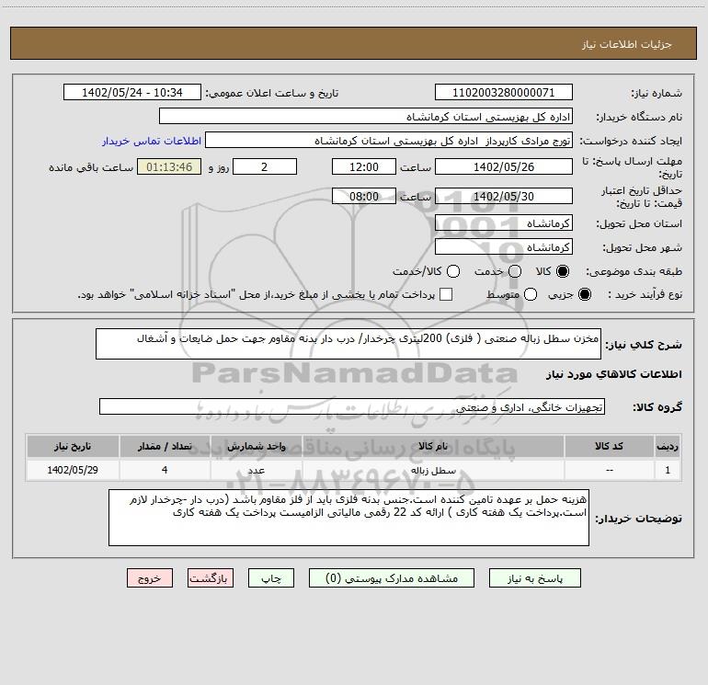Image resolution: width=708 pixels, height=685 pixels.
Task: Click the واحد شمارش column header
Action: [x=256, y=446]
